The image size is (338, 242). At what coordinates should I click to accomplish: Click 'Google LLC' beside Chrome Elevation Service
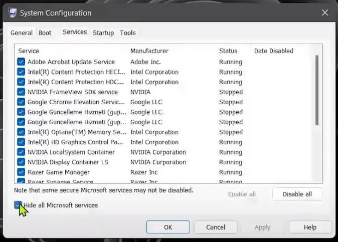point(146,102)
